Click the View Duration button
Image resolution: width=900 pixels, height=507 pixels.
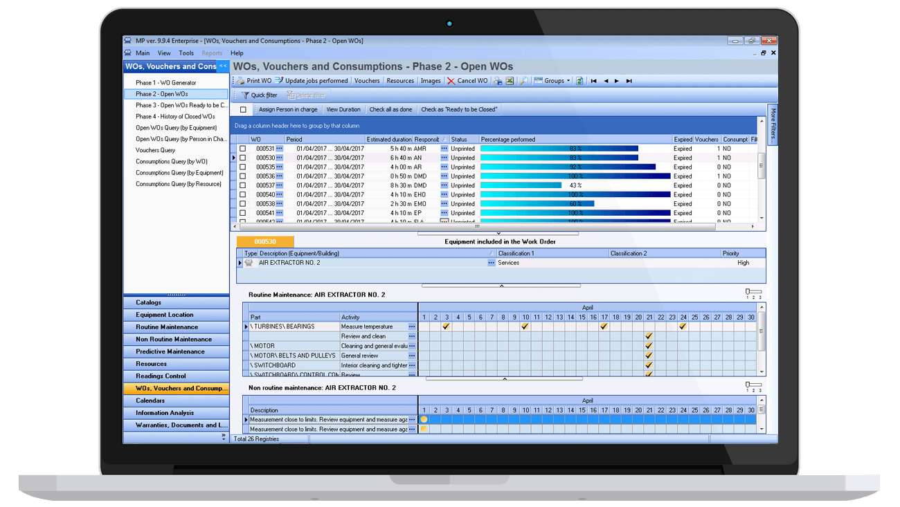coord(343,109)
